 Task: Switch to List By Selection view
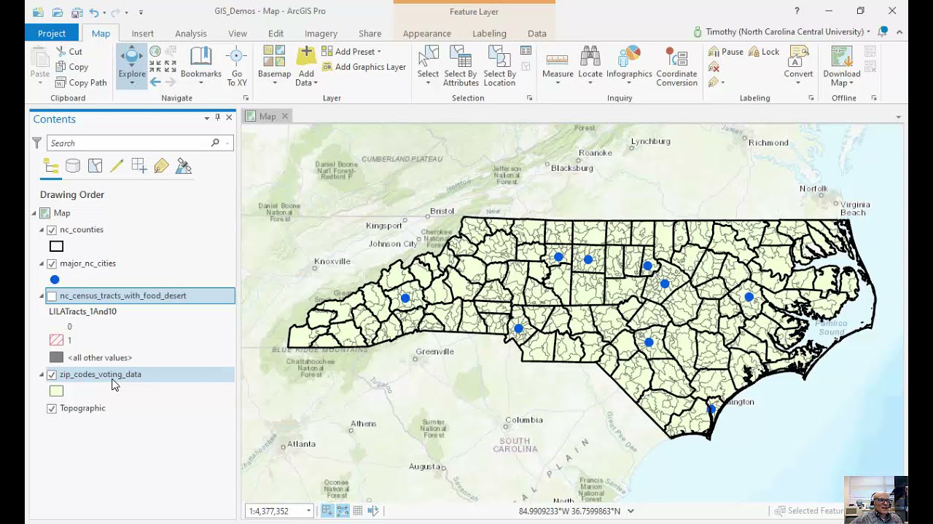coord(95,166)
